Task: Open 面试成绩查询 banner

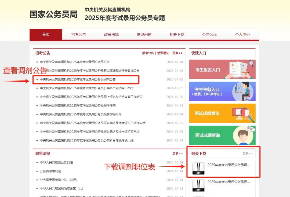Action: (222, 135)
